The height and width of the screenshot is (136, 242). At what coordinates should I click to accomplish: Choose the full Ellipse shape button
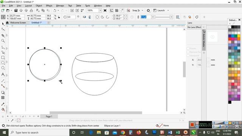(97, 17)
